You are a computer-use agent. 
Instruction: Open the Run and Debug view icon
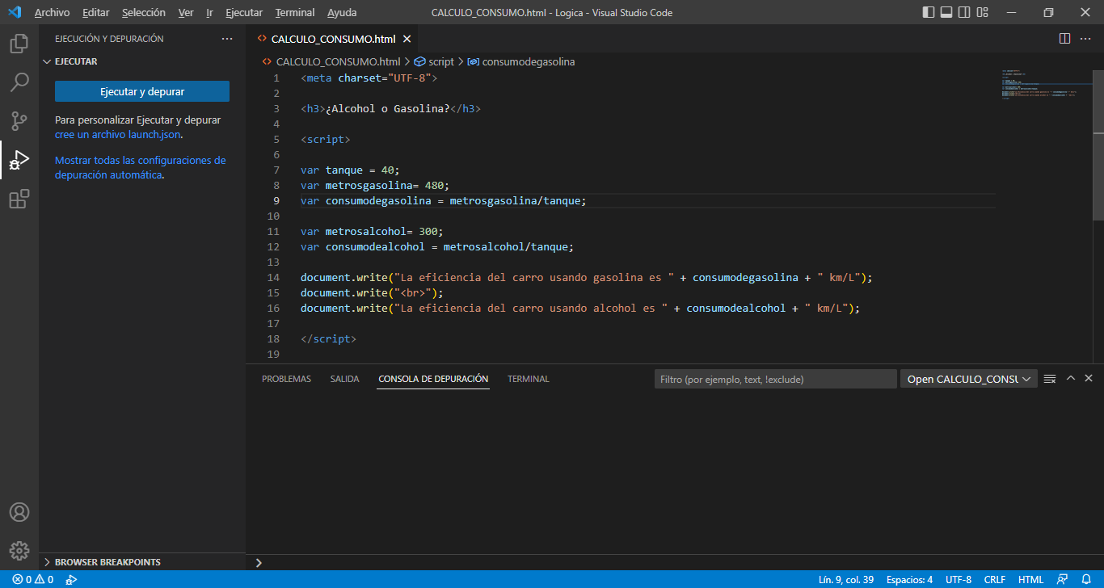tap(19, 160)
